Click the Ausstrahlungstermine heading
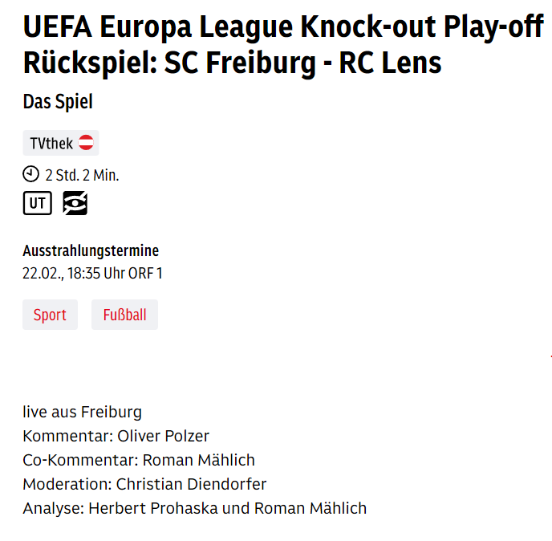Viewport: 552px width, 541px height. coord(91,250)
